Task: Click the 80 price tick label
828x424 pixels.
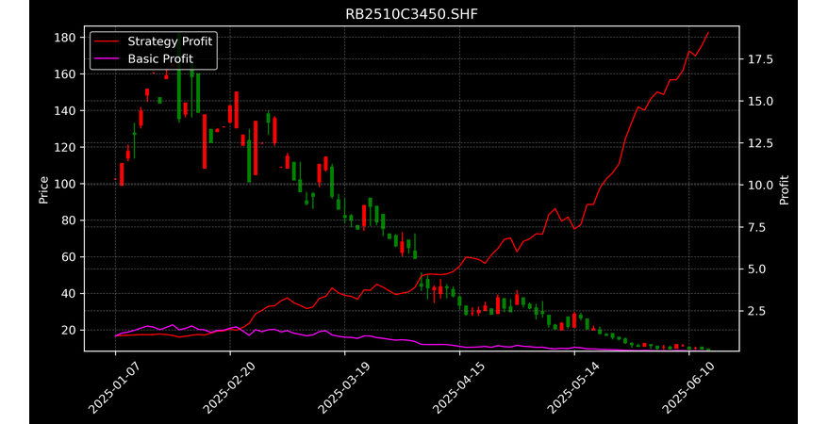Action: 70,220
